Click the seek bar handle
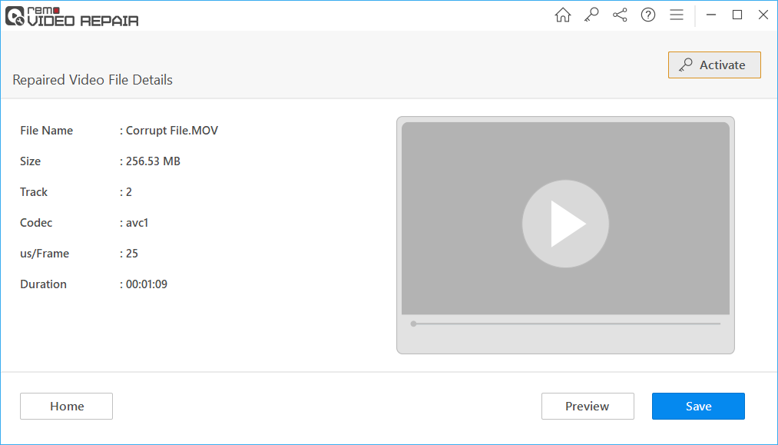The image size is (778, 445). 413,324
